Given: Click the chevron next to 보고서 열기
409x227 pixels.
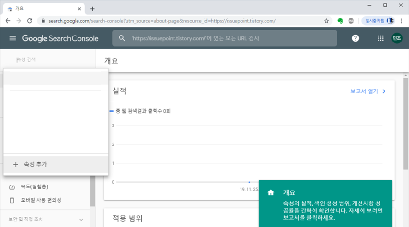Looking at the screenshot, I should point(384,91).
